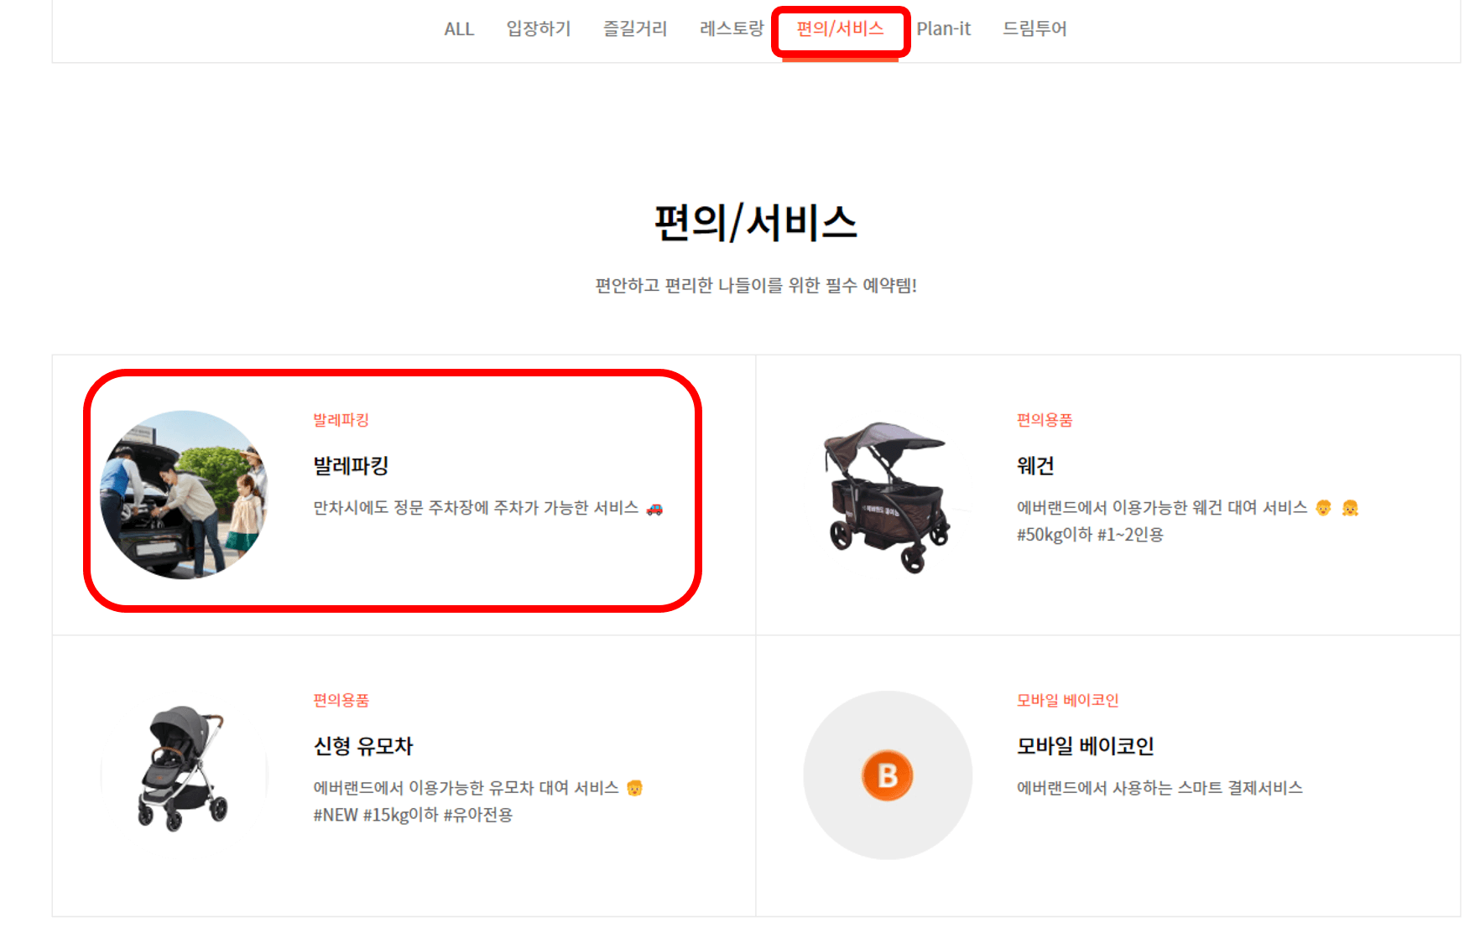Click the 웨건 대여 서비스 description
The width and height of the screenshot is (1480, 943).
click(1162, 508)
